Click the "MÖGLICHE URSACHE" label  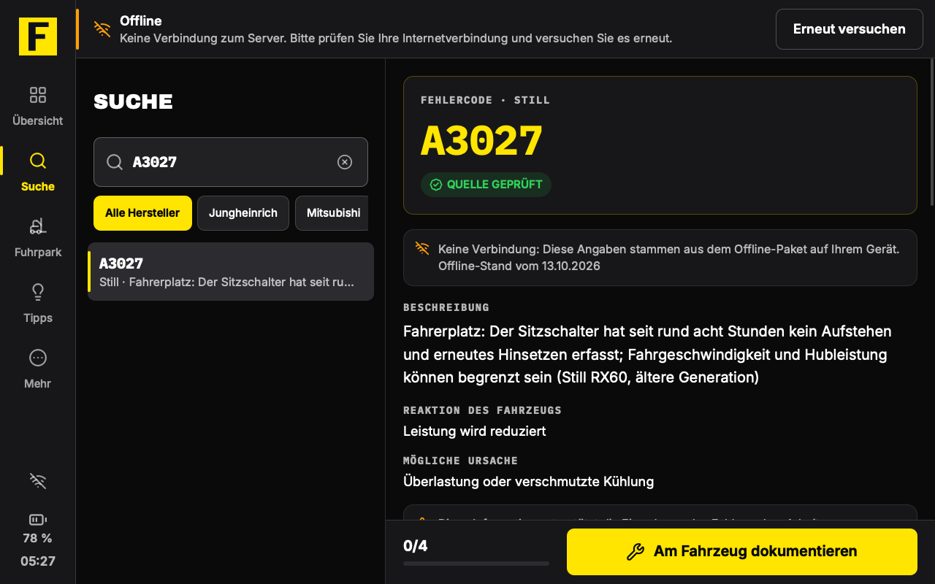click(460, 461)
